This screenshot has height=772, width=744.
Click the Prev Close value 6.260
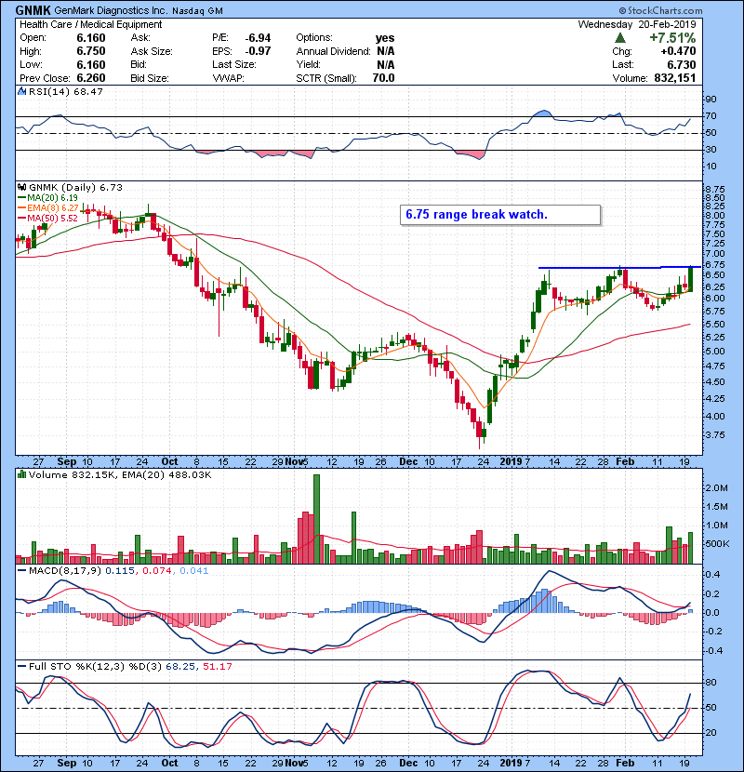click(x=91, y=78)
